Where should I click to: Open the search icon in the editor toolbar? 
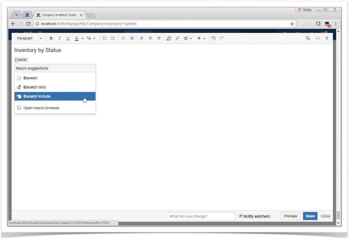tap(308, 38)
